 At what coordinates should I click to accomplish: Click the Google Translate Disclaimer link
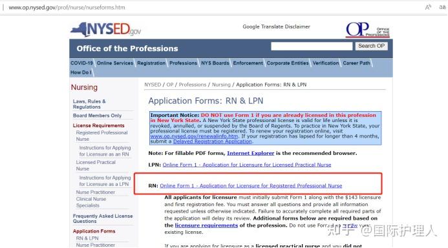pyautogui.click(x=276, y=26)
